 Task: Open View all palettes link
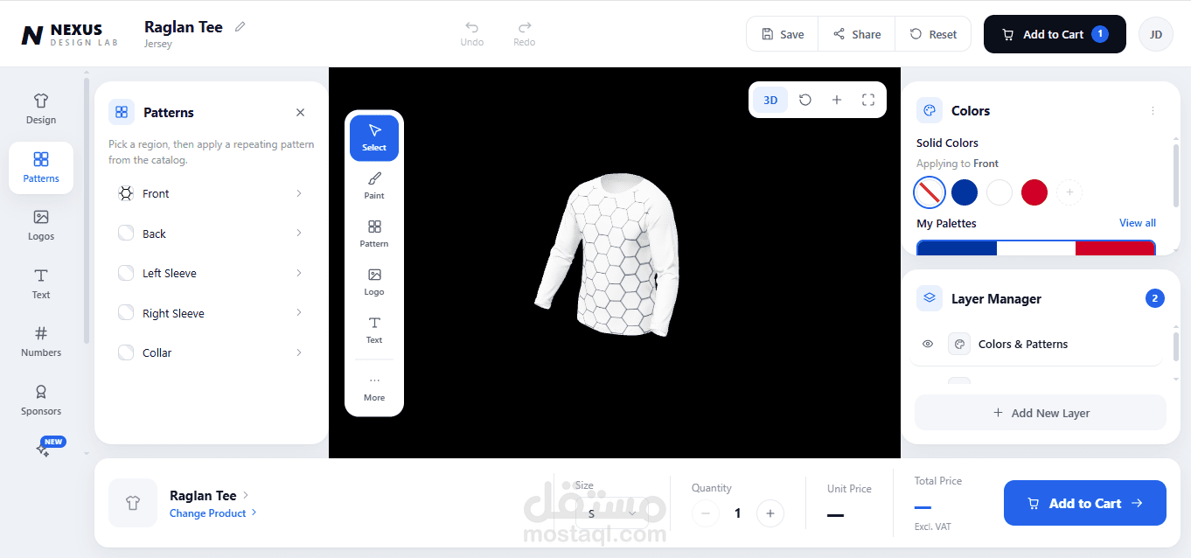point(1138,223)
